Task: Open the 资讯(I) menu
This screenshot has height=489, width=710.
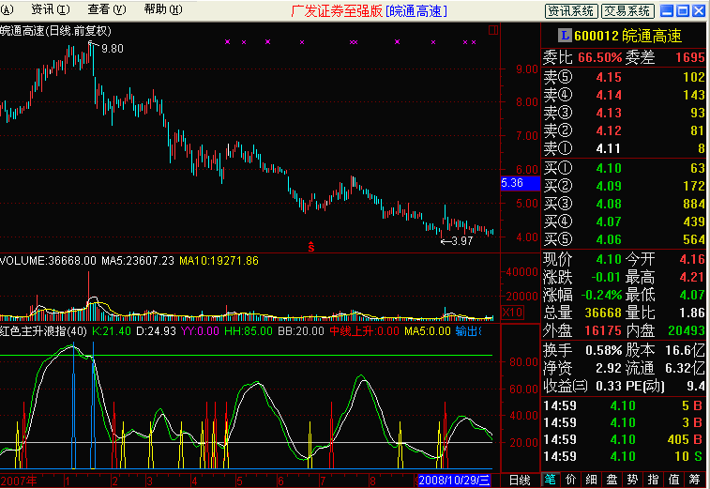Action: (51, 9)
